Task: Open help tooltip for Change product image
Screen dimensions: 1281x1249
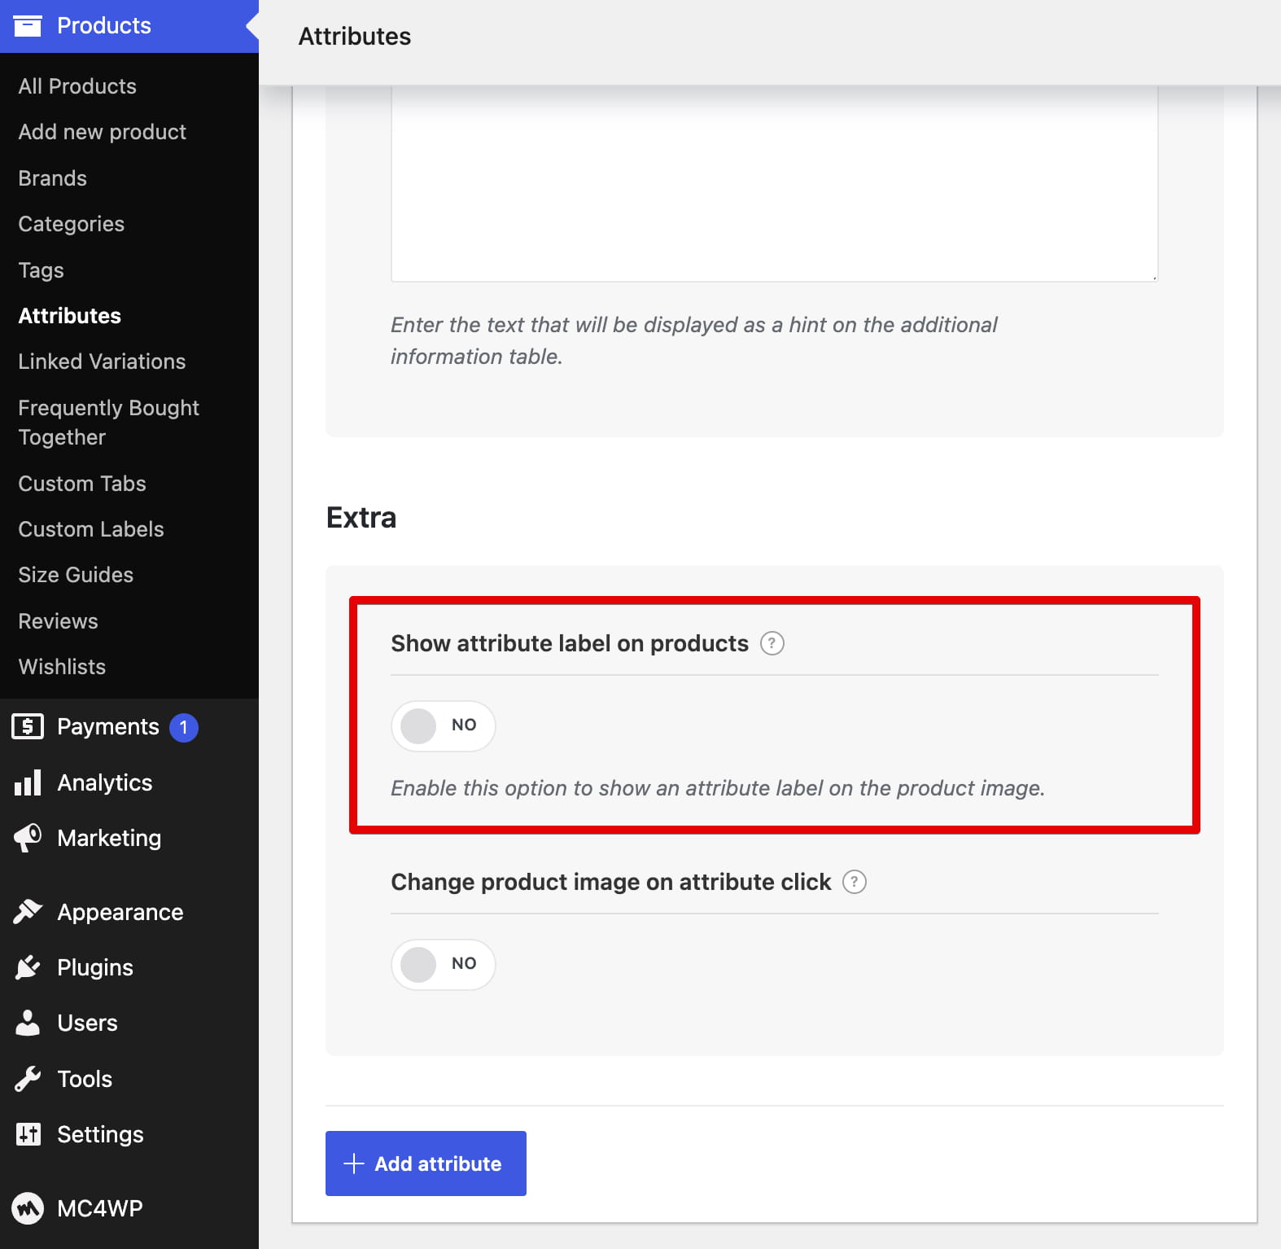Action: pyautogui.click(x=855, y=882)
